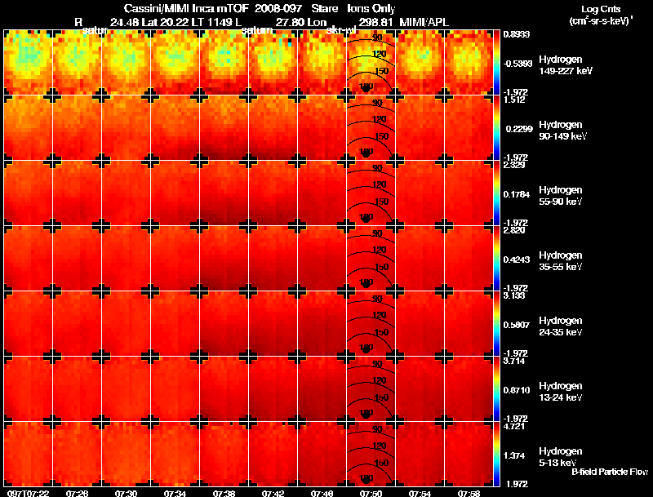Click the 'Hydrogen 149-227 keV' label
The height and width of the screenshot is (497, 653).
(x=566, y=65)
